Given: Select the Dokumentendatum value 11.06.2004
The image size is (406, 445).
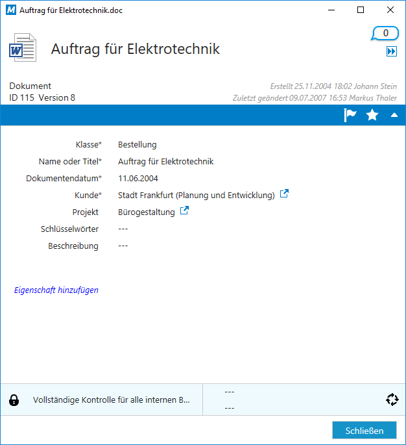Looking at the screenshot, I should [138, 179].
